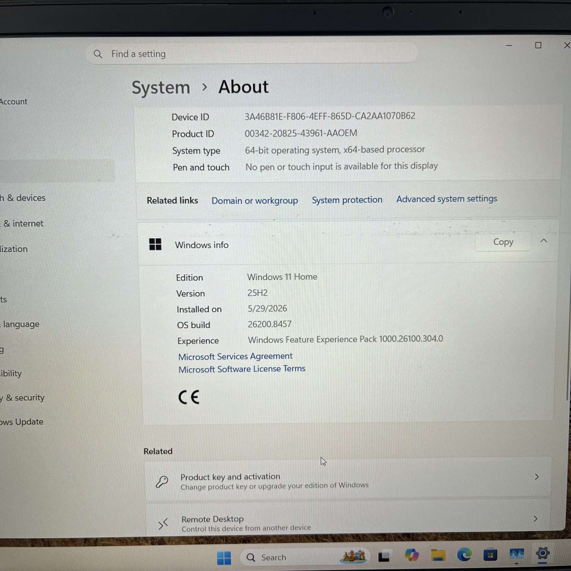The image size is (571, 571).
Task: Click the version value 25H2
Action: pos(258,293)
